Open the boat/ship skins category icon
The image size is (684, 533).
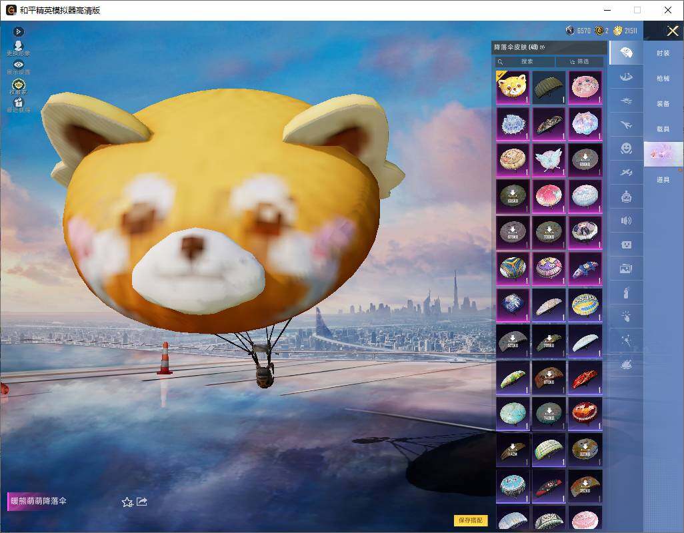point(627,77)
